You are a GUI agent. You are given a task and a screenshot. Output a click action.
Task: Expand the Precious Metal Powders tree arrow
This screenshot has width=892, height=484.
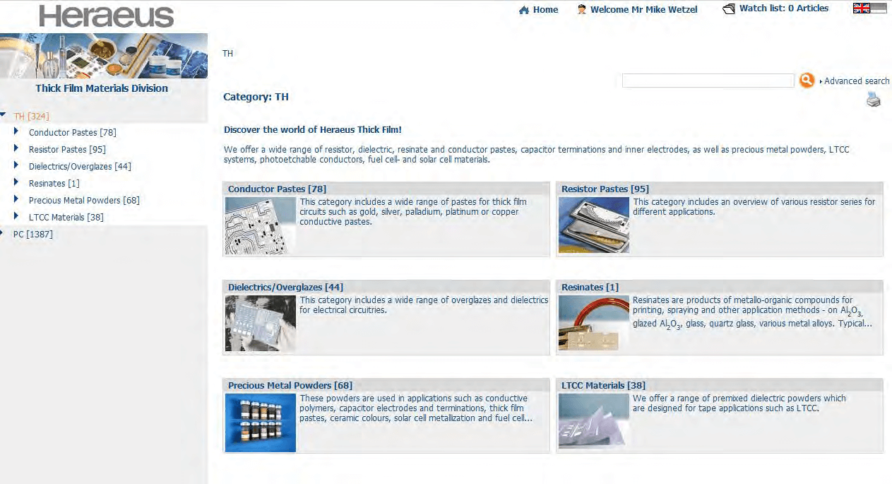[x=17, y=199]
